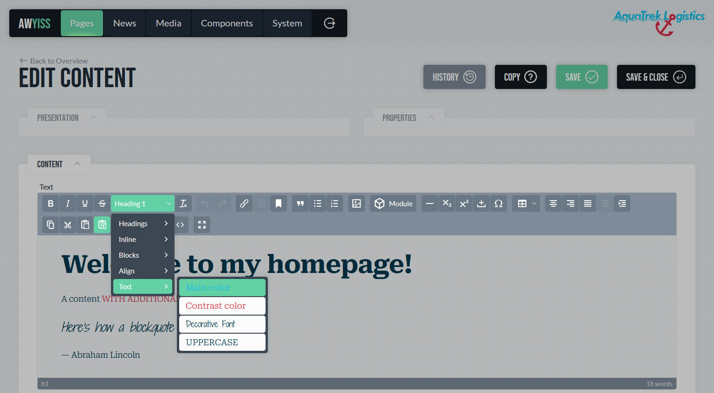Open the table dropdown in the toolbar
This screenshot has width=714, height=393.
click(x=526, y=203)
